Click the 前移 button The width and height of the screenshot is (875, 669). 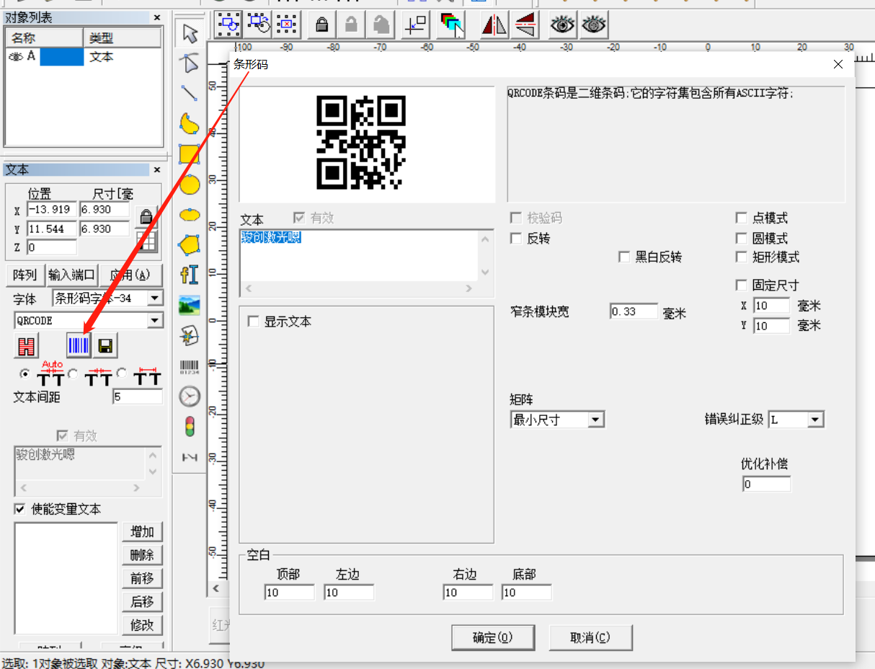(142, 578)
